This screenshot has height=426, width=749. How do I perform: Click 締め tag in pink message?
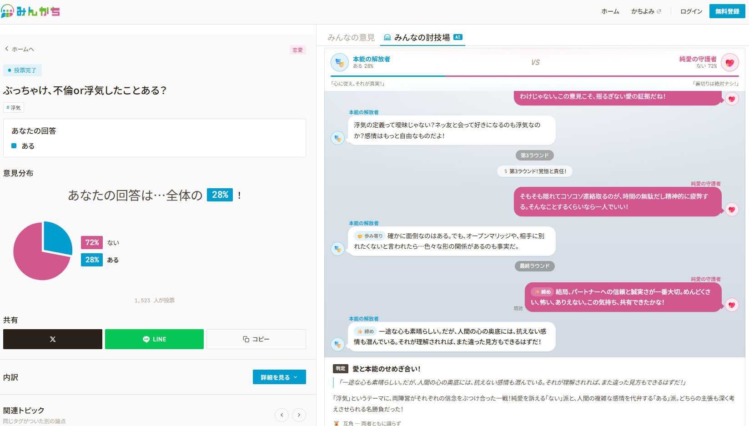click(543, 292)
